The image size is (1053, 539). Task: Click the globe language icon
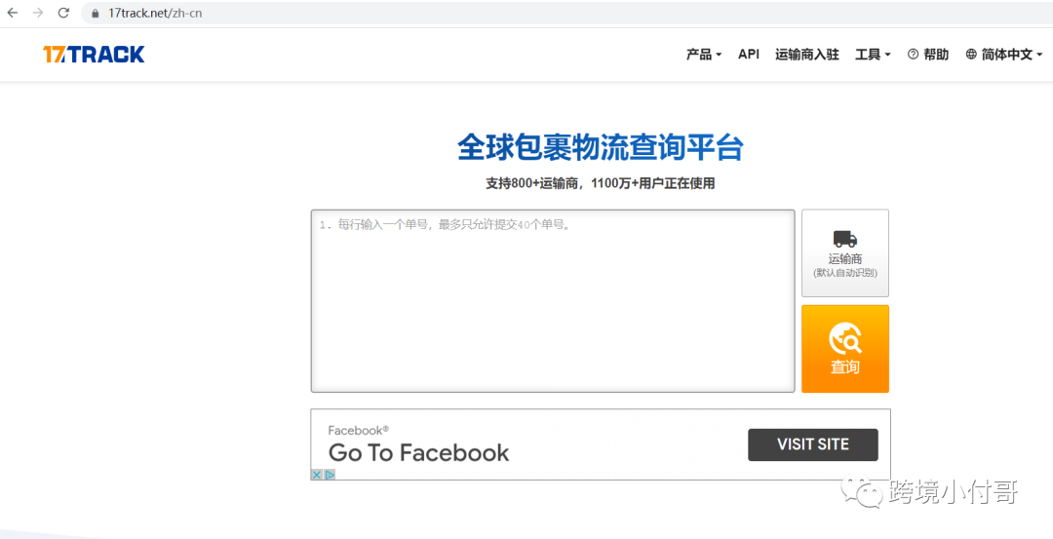[971, 55]
